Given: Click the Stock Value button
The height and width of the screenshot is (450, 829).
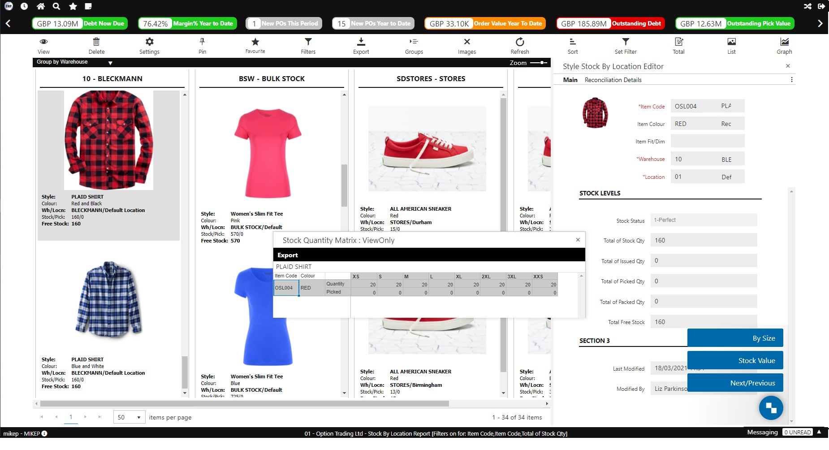Looking at the screenshot, I should tap(735, 360).
